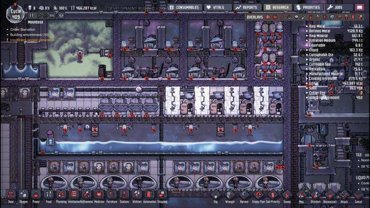This screenshot has width=370, height=208.
Task: Open the Stations build category
Action: tap(124, 196)
